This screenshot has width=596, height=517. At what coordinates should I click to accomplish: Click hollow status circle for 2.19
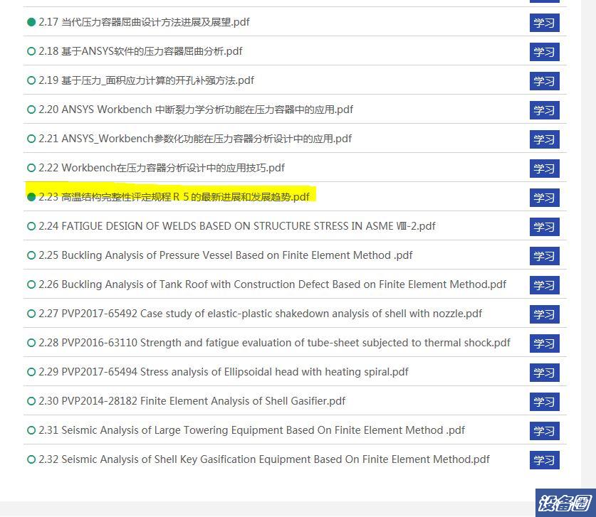pyautogui.click(x=31, y=80)
